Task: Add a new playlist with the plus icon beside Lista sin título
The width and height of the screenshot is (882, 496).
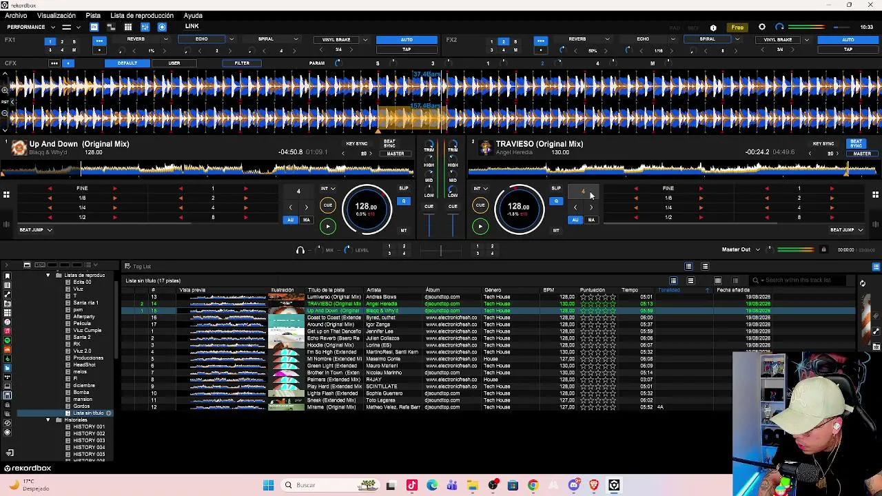Action: point(108,413)
